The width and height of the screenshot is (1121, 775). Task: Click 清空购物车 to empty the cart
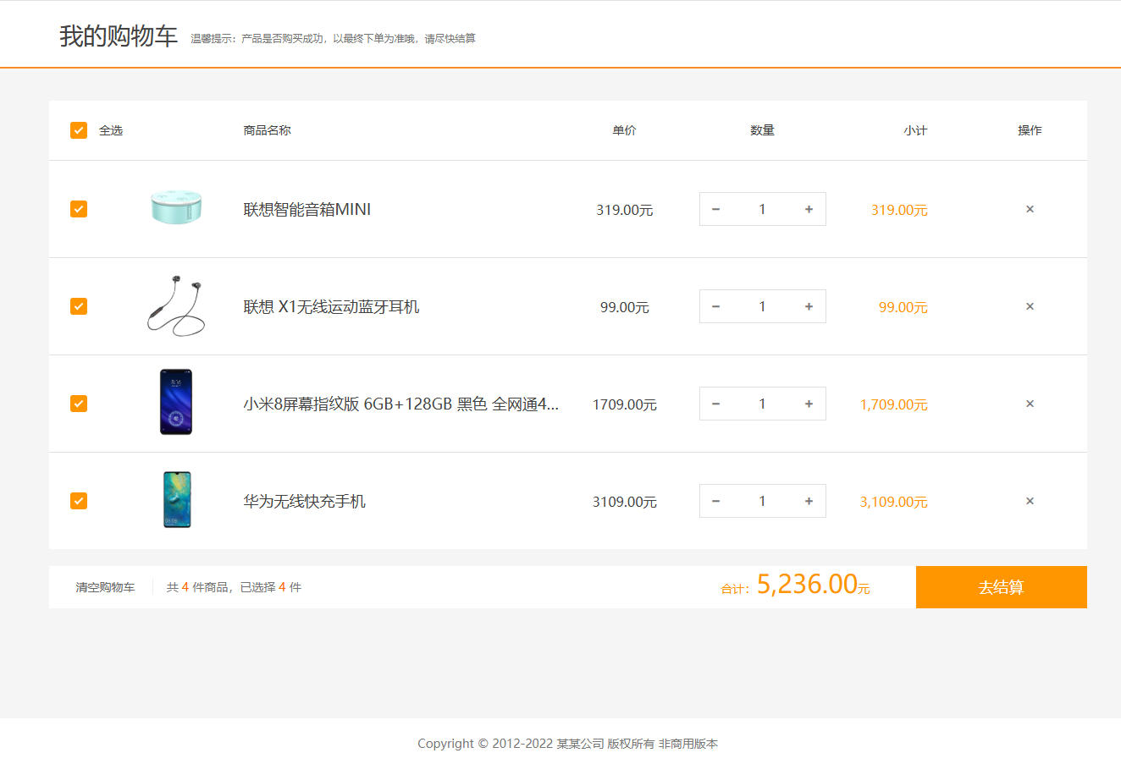point(105,587)
